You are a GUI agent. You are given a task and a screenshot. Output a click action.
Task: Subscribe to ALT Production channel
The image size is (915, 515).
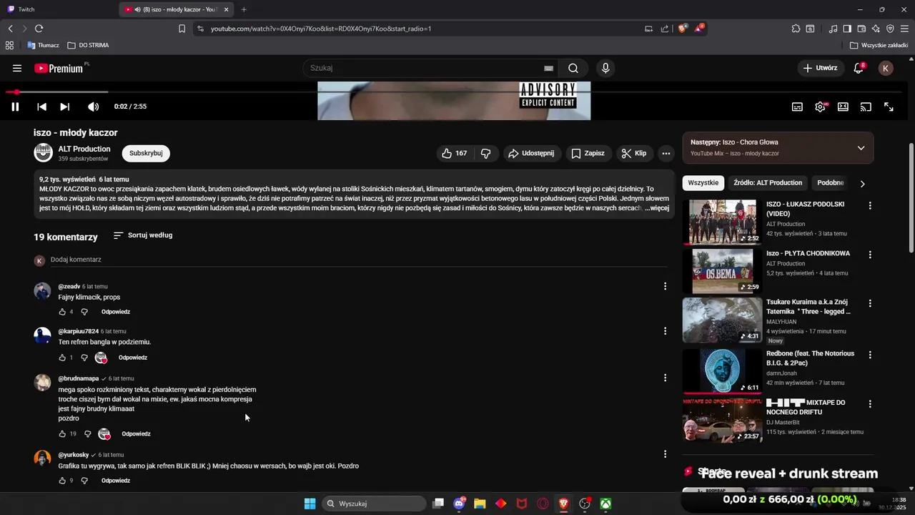click(x=146, y=153)
